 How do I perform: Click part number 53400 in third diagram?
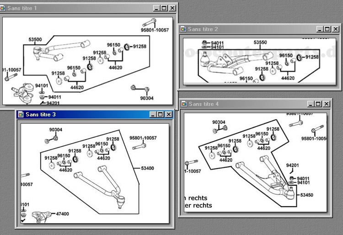coord(148,168)
